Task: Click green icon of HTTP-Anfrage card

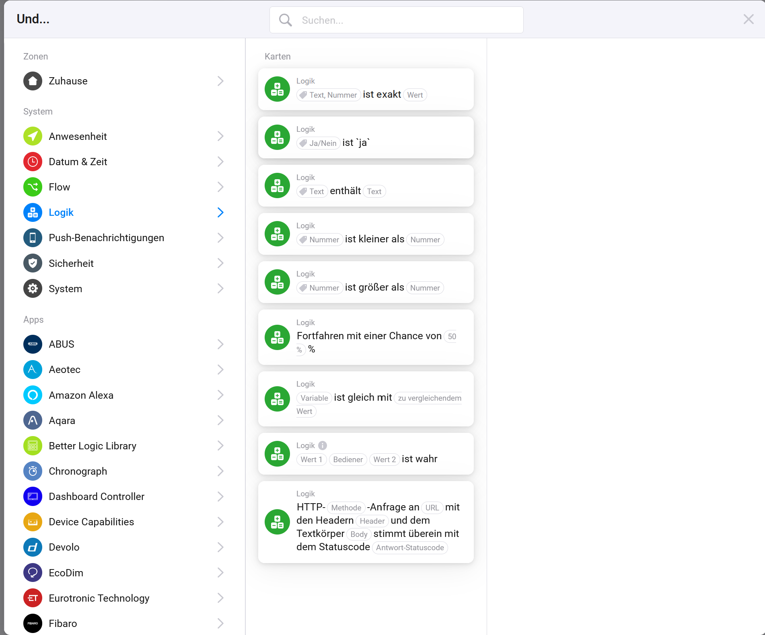Action: pyautogui.click(x=277, y=522)
